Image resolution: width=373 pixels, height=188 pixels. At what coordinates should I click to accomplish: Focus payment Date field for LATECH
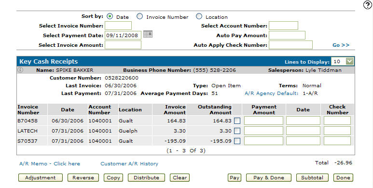click(x=304, y=131)
